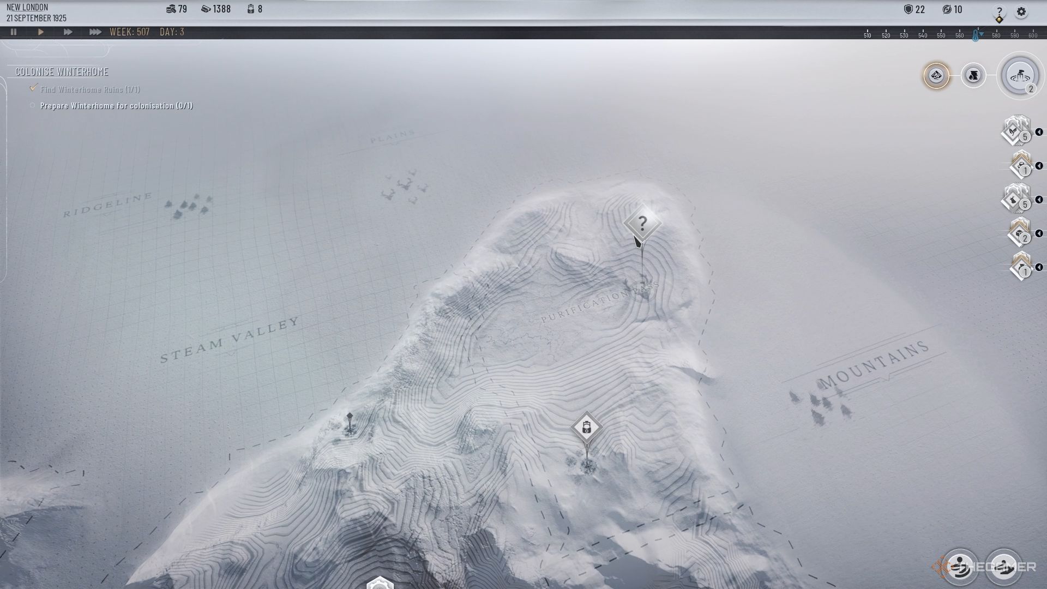This screenshot has width=1047, height=589.
Task: Expand arrow beside the flask stack
Action: click(1039, 200)
